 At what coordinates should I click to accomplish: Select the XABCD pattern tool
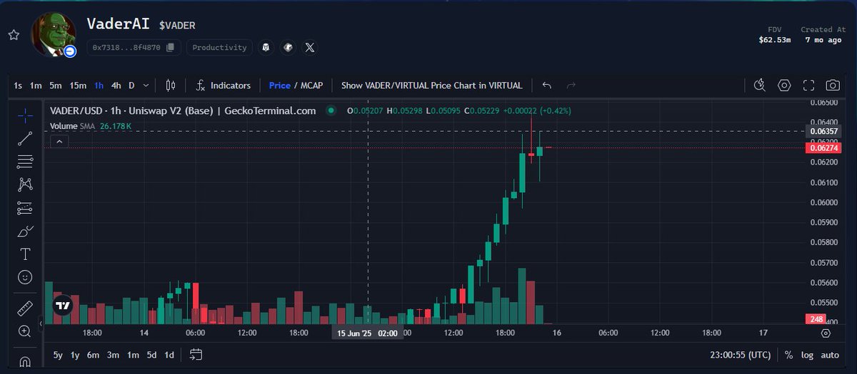tap(25, 185)
